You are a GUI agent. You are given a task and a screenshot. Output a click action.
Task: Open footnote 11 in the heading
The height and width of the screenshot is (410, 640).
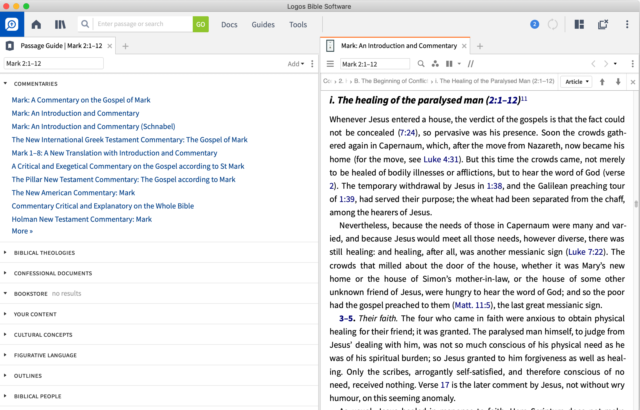coord(524,98)
